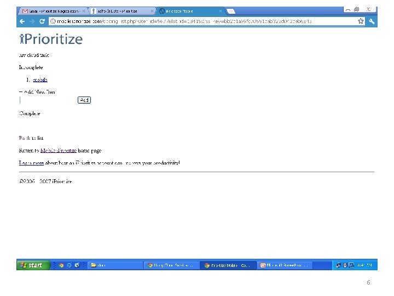Close the iPrioritize Mobile tab
The width and height of the screenshot is (394, 296).
click(221, 11)
